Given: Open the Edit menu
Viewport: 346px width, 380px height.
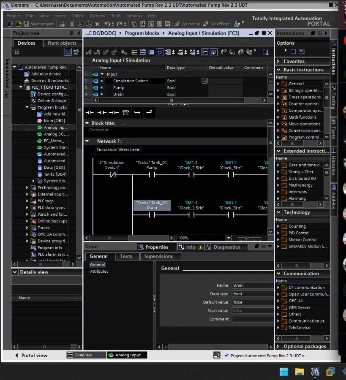Looking at the screenshot, I should click(x=30, y=16).
